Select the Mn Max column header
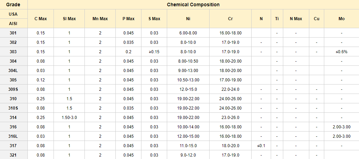The height and width of the screenshot is (159, 359). click(x=100, y=19)
